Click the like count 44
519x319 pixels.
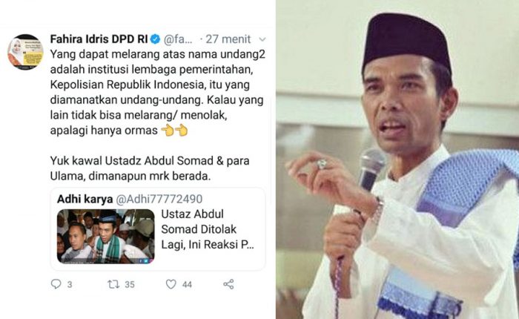coord(187,285)
